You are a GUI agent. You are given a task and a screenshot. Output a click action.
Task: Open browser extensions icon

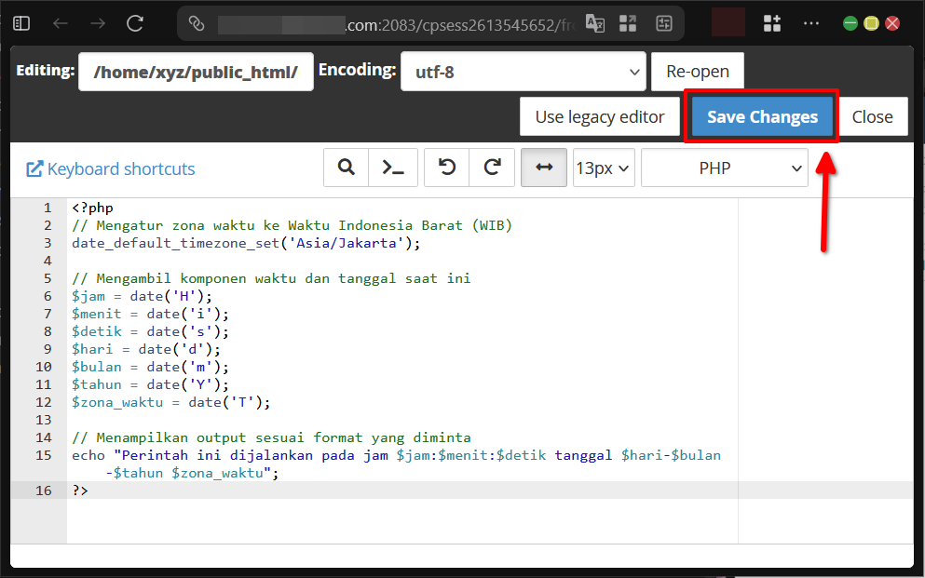point(771,24)
